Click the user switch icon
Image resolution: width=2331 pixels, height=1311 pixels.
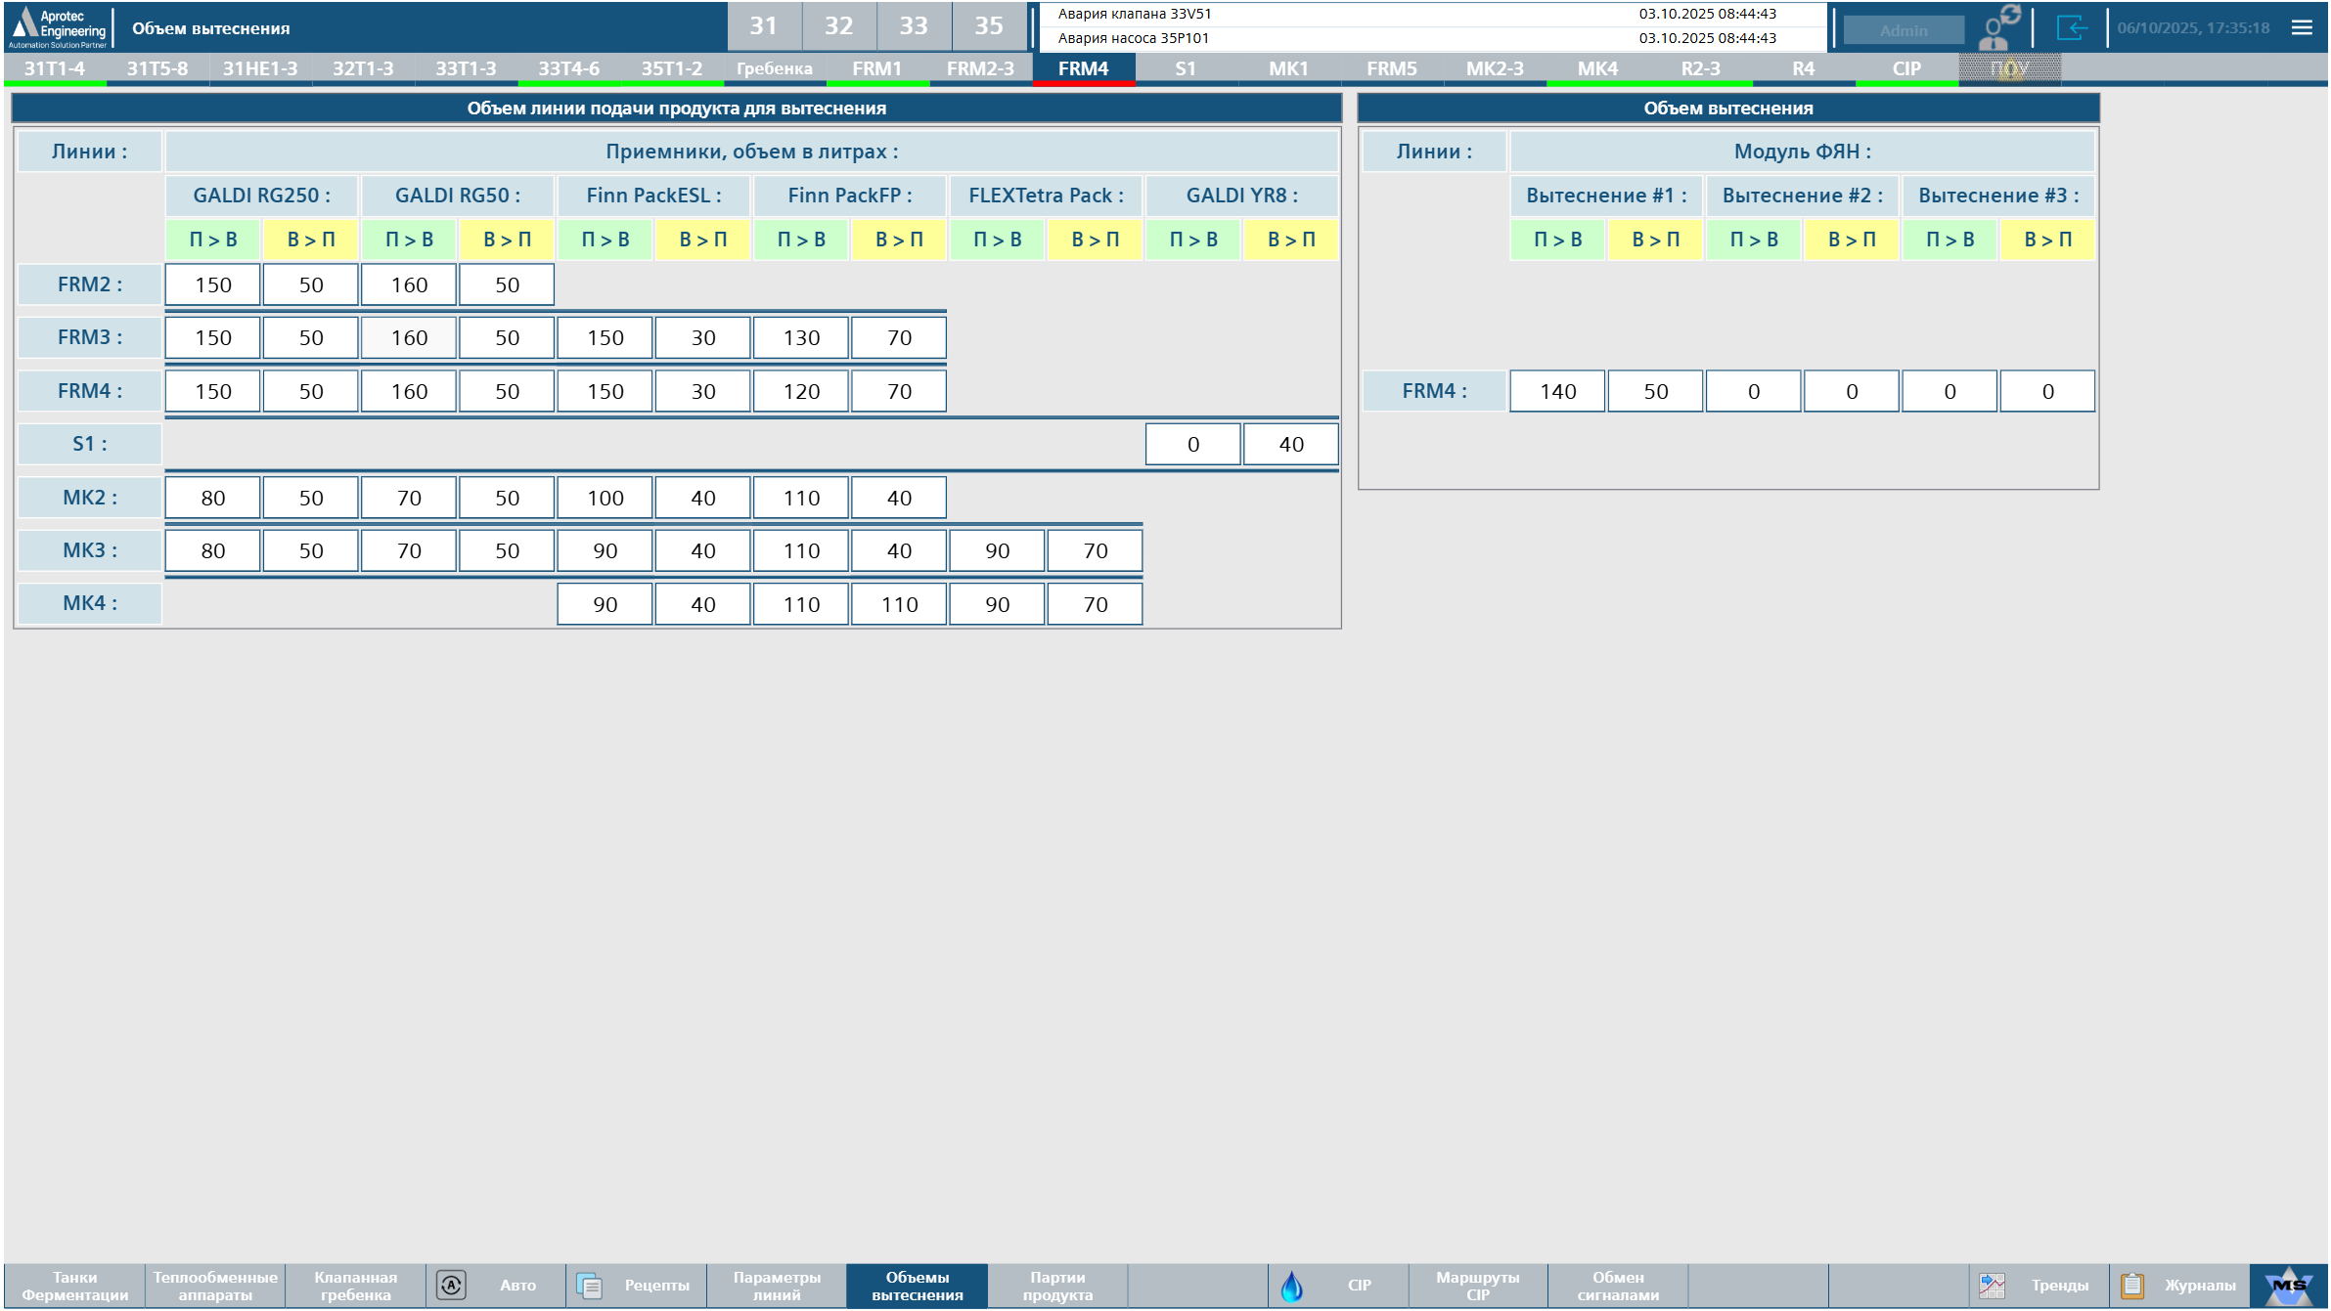click(x=1998, y=27)
